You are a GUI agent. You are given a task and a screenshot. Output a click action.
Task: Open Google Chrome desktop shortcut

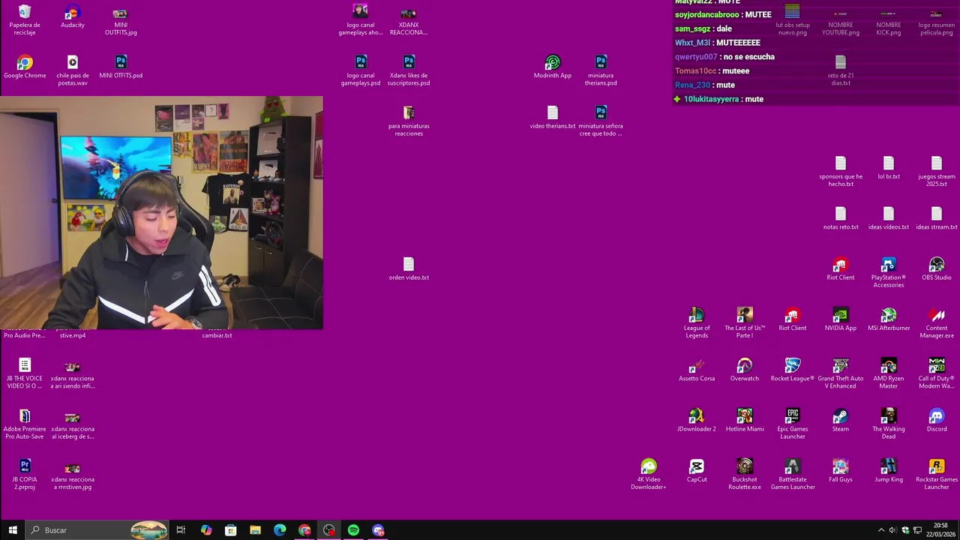[x=25, y=67]
